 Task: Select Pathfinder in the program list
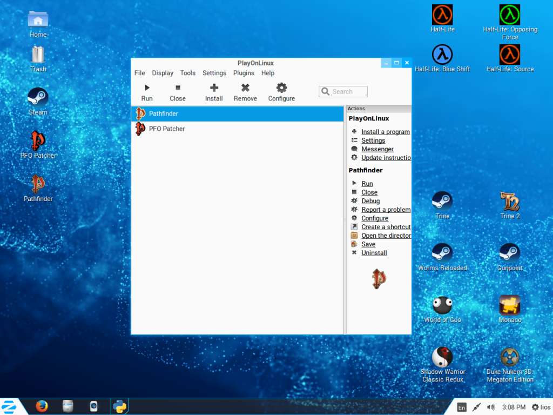pyautogui.click(x=238, y=113)
